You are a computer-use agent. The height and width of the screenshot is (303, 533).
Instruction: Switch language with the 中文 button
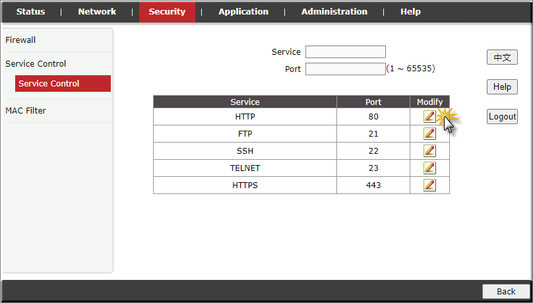[502, 58]
